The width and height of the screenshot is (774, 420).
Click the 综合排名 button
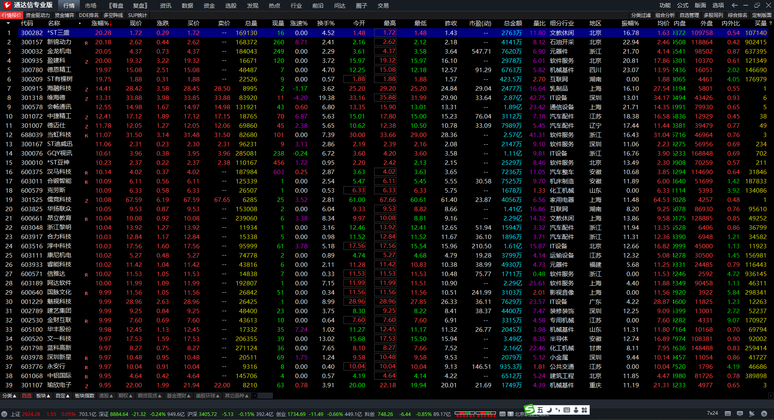tap(738, 15)
